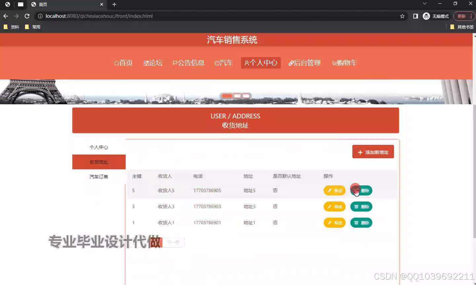Click the 收货人 column header
Viewport: 476px width, 285px height.
tap(165, 176)
